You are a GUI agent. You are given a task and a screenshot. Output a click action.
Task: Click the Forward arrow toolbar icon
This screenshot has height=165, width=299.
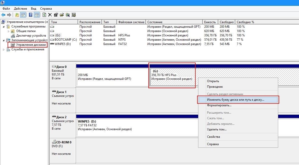click(x=9, y=15)
